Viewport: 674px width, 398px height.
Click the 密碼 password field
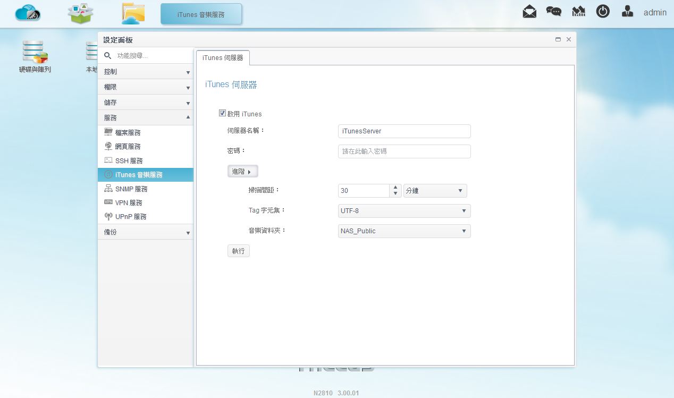click(x=405, y=151)
